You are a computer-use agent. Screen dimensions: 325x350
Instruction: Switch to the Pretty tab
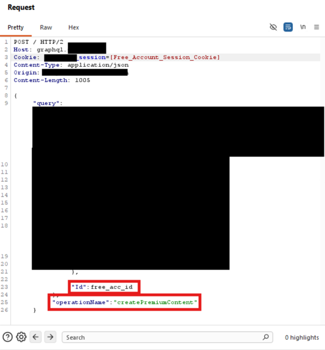tap(16, 28)
